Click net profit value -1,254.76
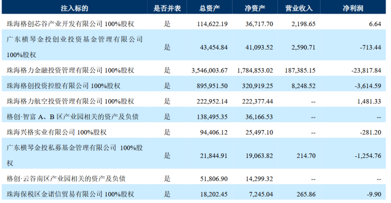The width and height of the screenshot is (391, 203). tap(368, 156)
